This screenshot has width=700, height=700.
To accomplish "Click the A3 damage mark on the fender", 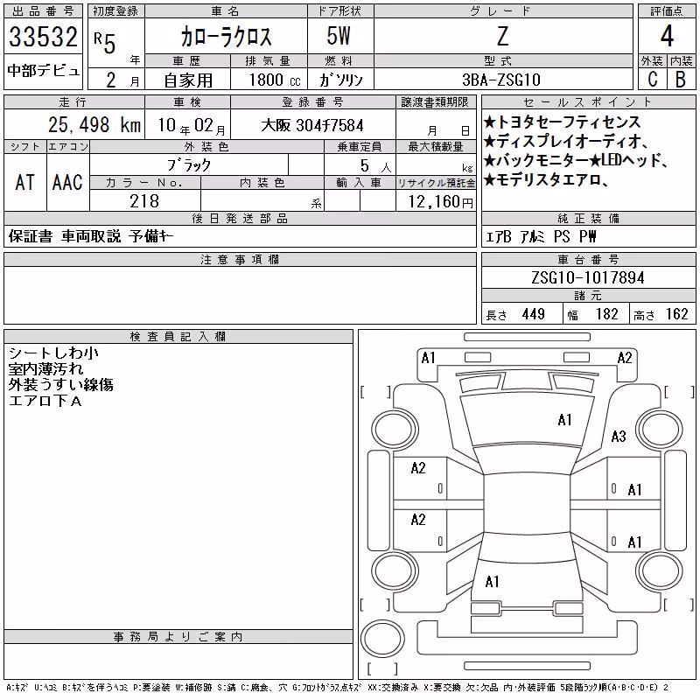I will tap(619, 436).
